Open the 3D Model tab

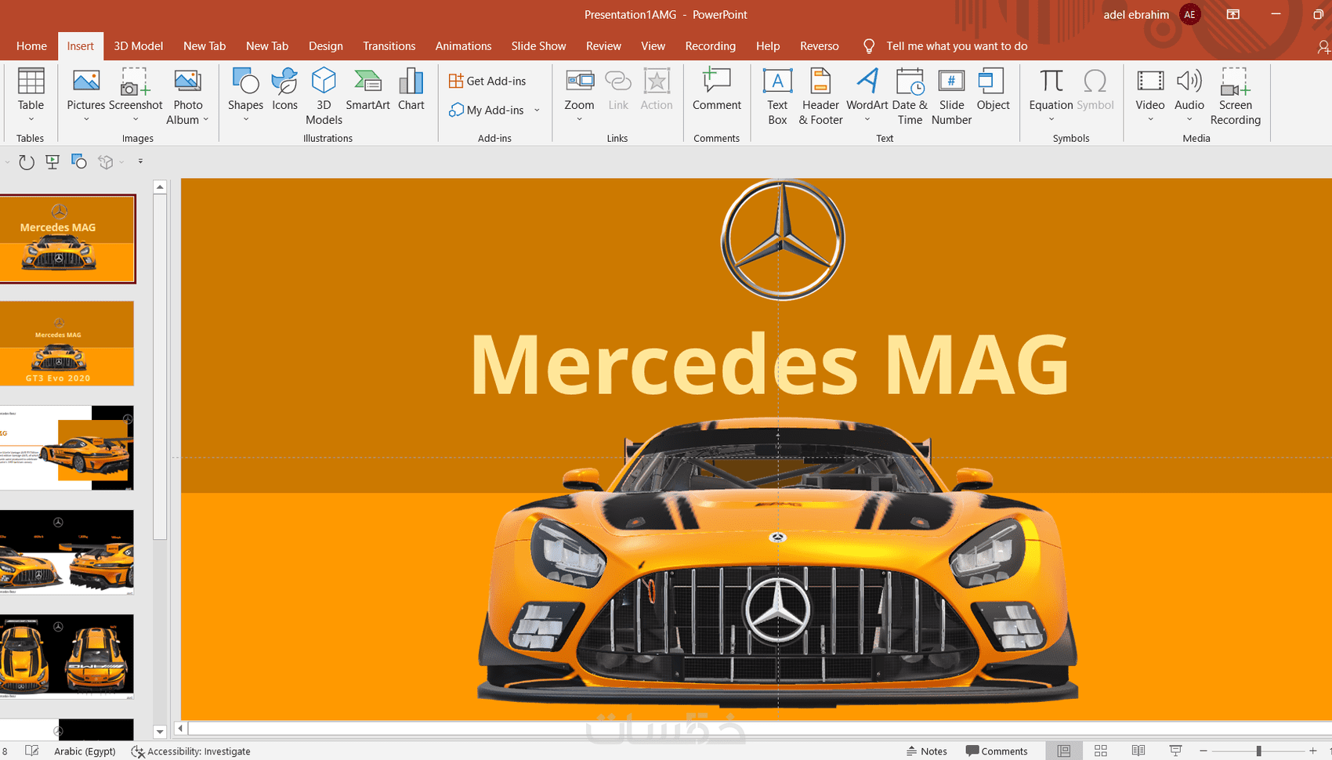(x=139, y=46)
